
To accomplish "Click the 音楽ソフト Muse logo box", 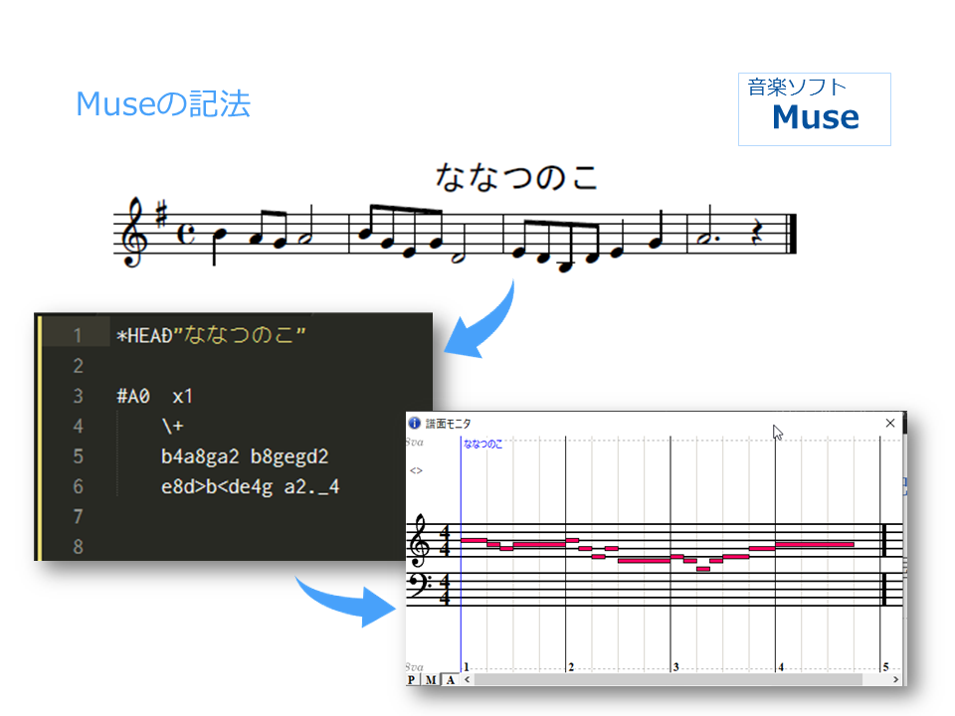I will (x=815, y=109).
